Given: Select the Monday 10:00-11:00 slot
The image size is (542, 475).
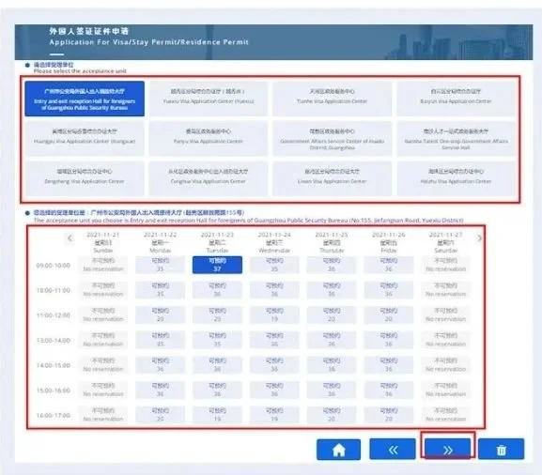Looking at the screenshot, I should point(160,290).
